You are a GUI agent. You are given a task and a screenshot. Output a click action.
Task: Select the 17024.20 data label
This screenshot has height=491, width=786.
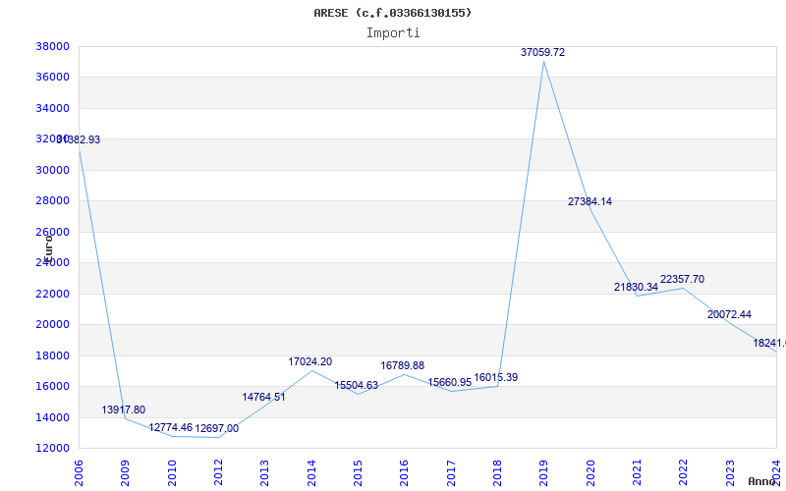click(x=309, y=361)
